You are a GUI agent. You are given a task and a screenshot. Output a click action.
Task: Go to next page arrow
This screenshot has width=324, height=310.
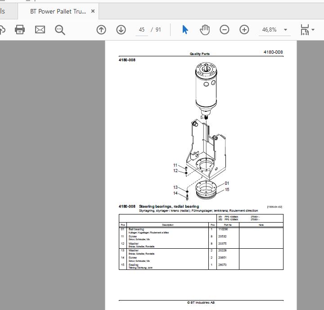click(x=121, y=30)
